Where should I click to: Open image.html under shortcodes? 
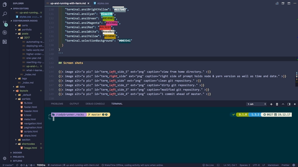(31, 148)
